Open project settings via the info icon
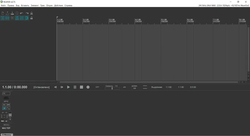The width and height of the screenshot is (250, 136). [x=17, y=13]
